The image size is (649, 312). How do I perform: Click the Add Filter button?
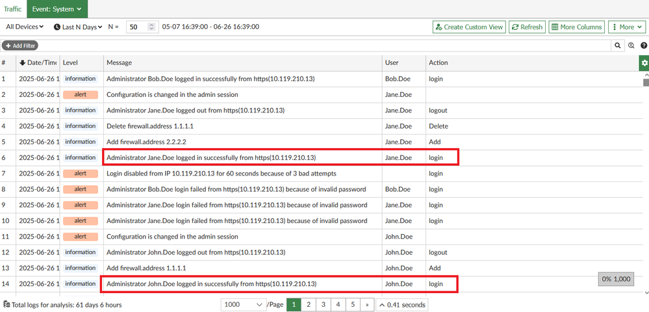coord(20,45)
